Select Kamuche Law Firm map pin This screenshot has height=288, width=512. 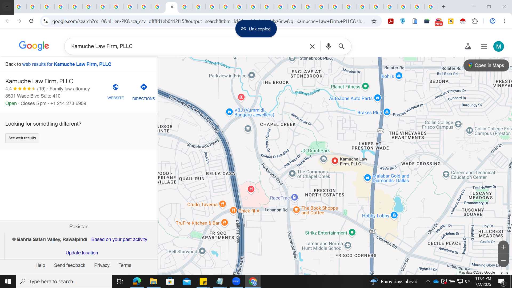click(x=335, y=161)
